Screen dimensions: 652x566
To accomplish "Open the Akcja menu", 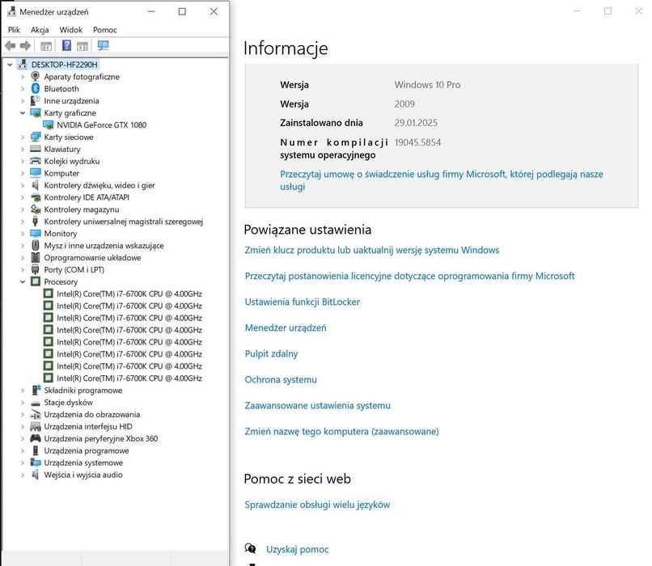I will click(40, 30).
